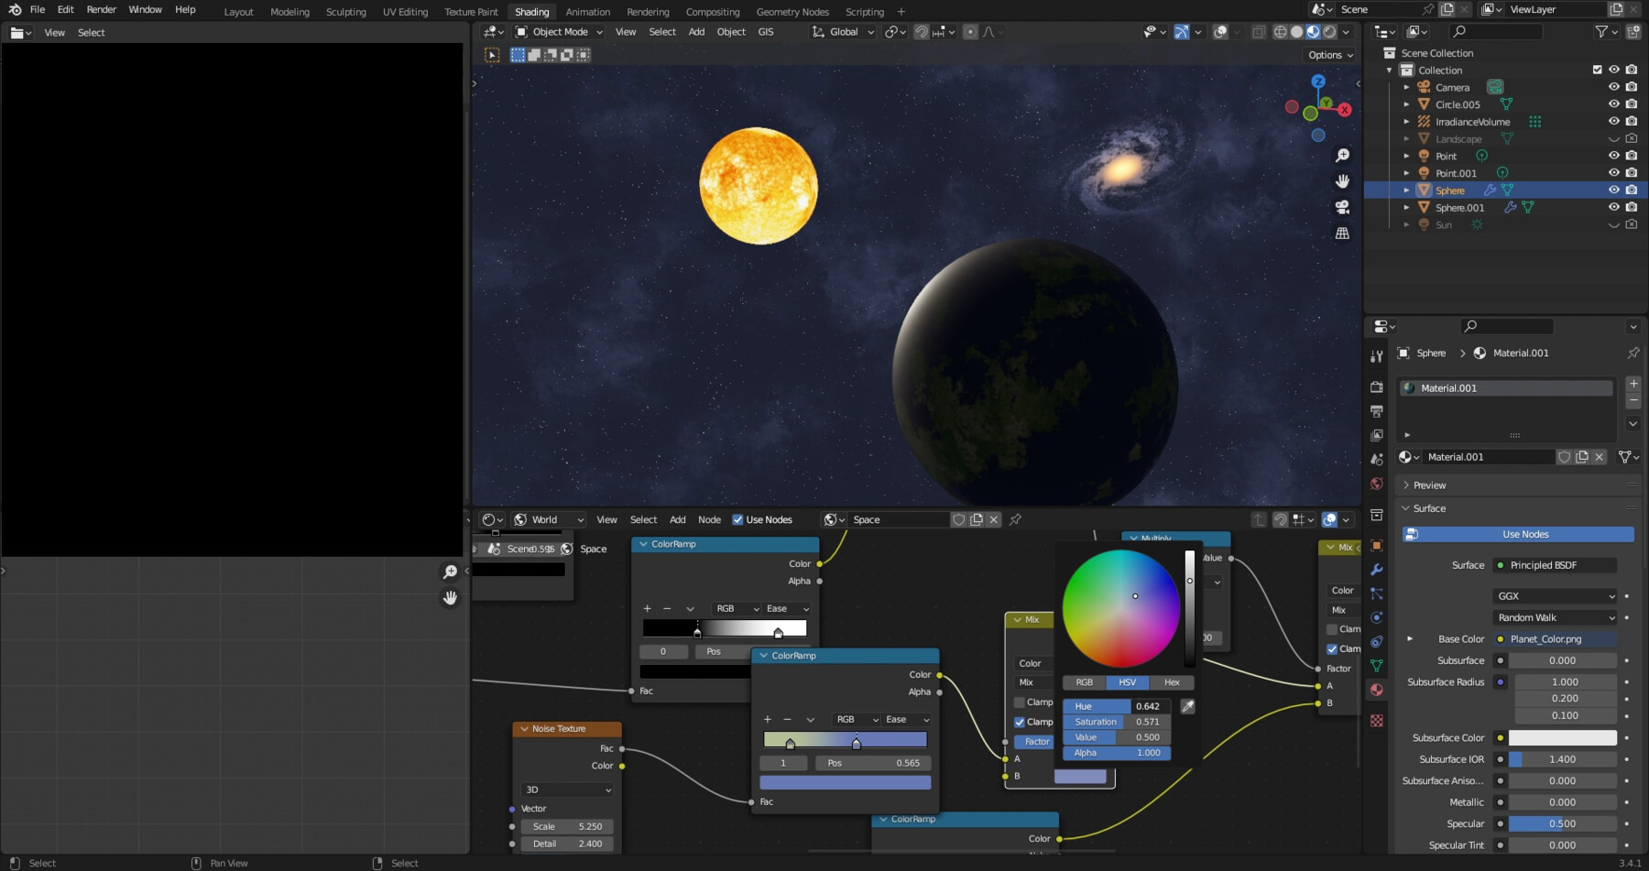Enable Clamp on the Mix node
1649x871 pixels.
pos(1021,702)
